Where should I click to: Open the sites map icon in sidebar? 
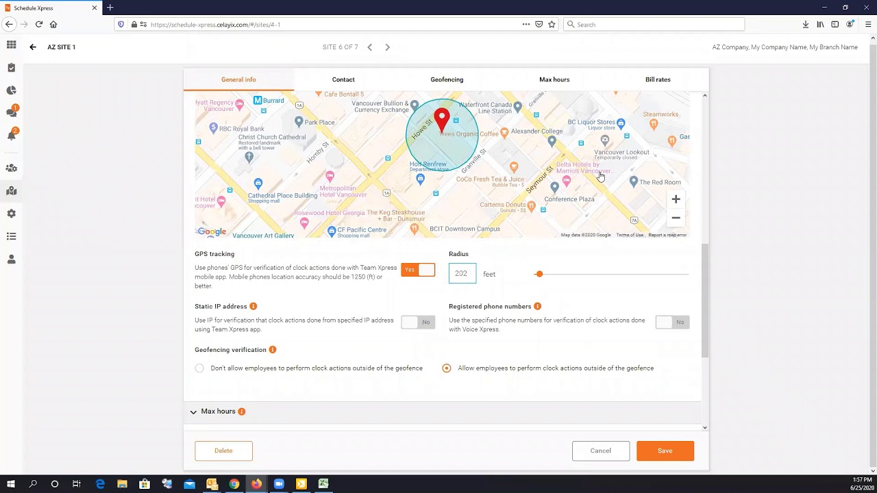(11, 191)
